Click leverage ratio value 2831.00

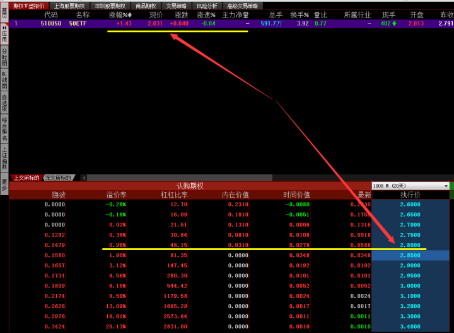tap(175, 326)
